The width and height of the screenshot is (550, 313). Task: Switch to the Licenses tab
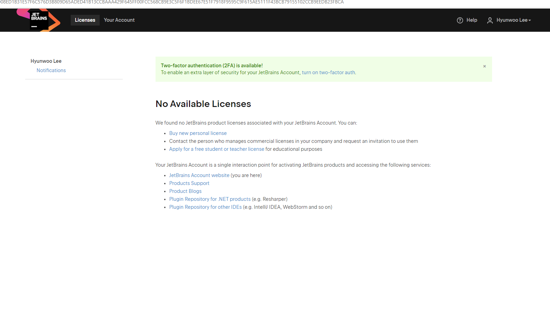click(85, 20)
